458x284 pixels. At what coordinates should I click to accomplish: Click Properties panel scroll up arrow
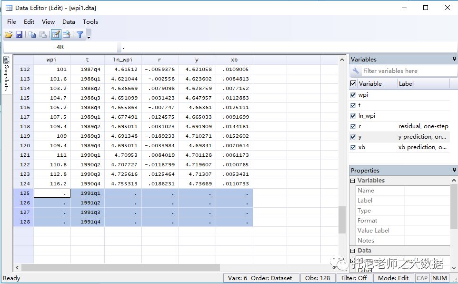pos(454,181)
